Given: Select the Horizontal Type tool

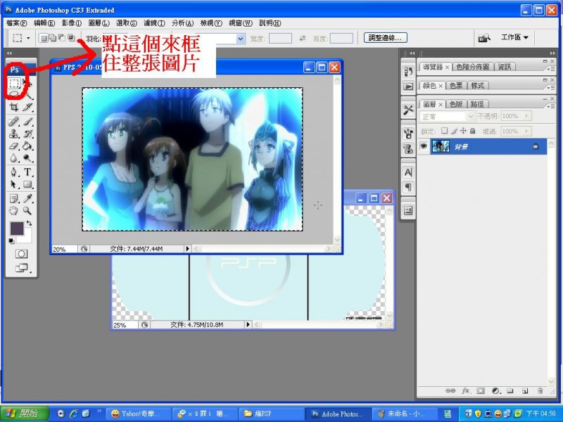Looking at the screenshot, I should coord(27,172).
